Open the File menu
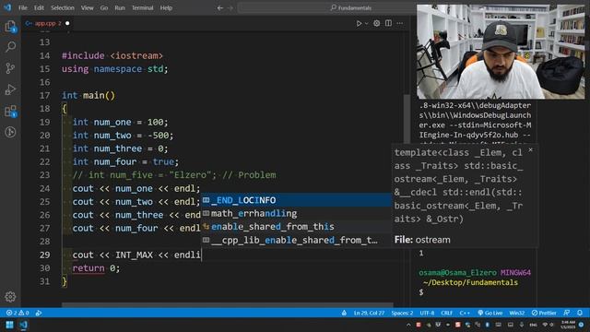This screenshot has height=332, width=590. (x=22, y=8)
